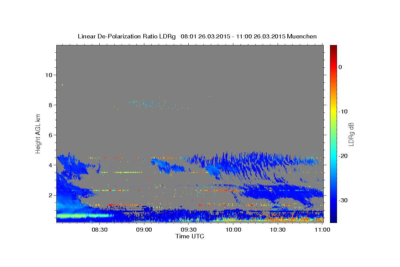Click the "Time UTC" axis label

pos(190,236)
